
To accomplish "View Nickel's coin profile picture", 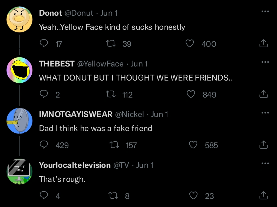I will (19, 121).
